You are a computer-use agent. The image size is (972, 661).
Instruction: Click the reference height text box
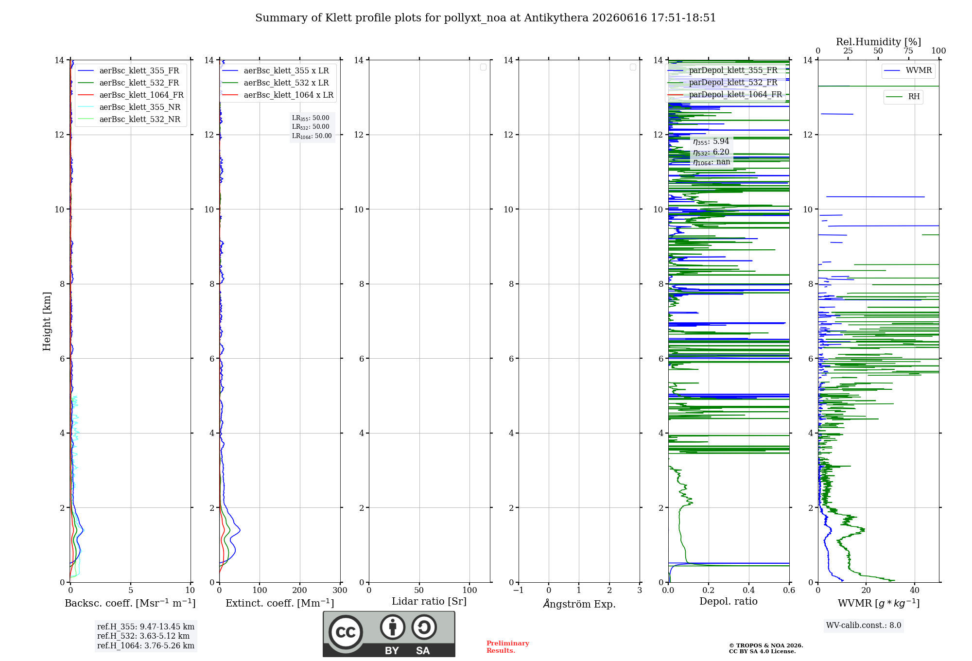click(x=146, y=636)
